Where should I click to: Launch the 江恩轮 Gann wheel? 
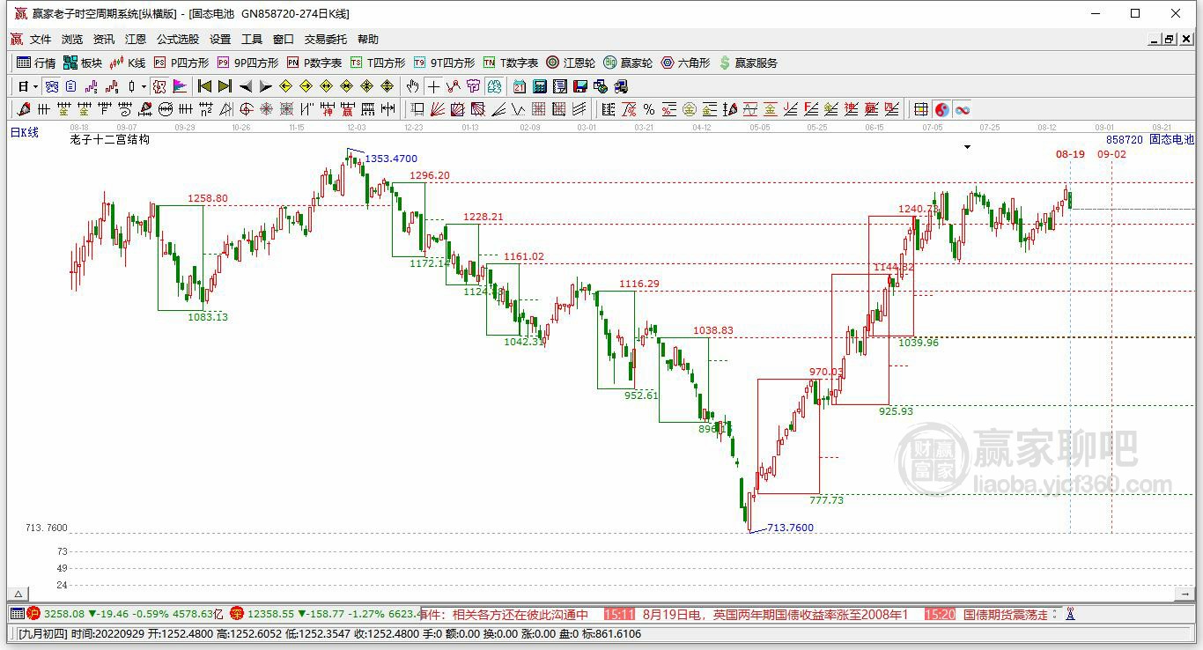tap(571, 63)
